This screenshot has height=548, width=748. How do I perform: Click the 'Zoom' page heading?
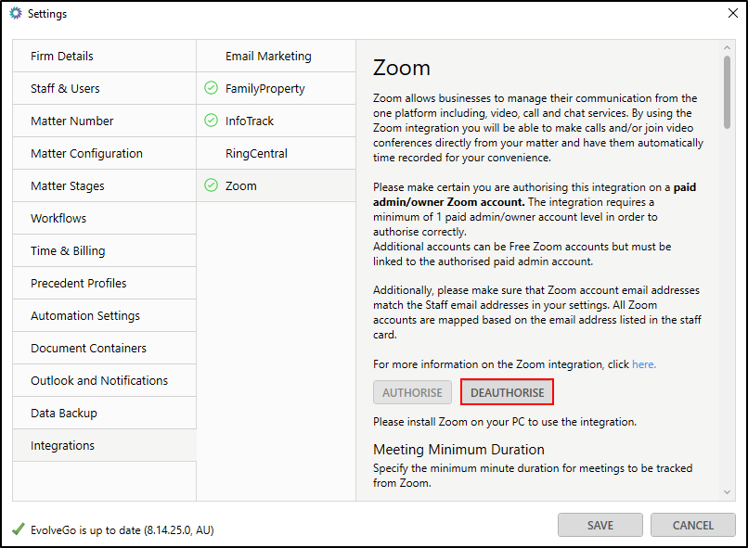[402, 68]
